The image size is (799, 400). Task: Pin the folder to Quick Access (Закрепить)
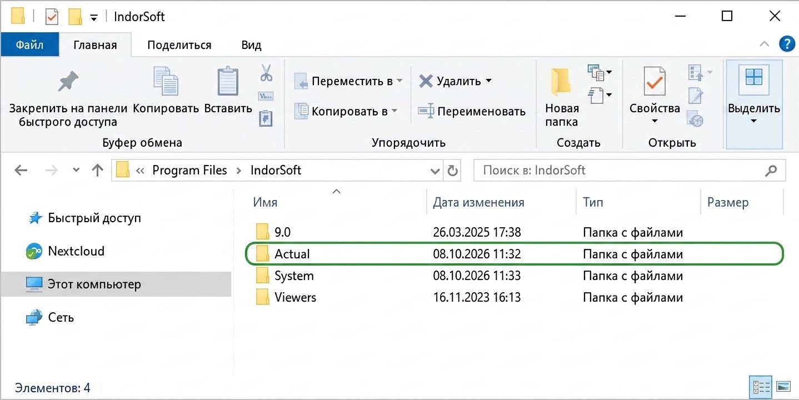click(x=68, y=99)
